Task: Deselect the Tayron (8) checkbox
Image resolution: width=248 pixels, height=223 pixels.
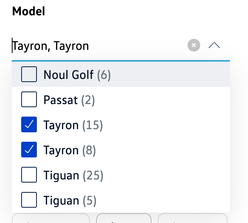Action: [x=29, y=150]
